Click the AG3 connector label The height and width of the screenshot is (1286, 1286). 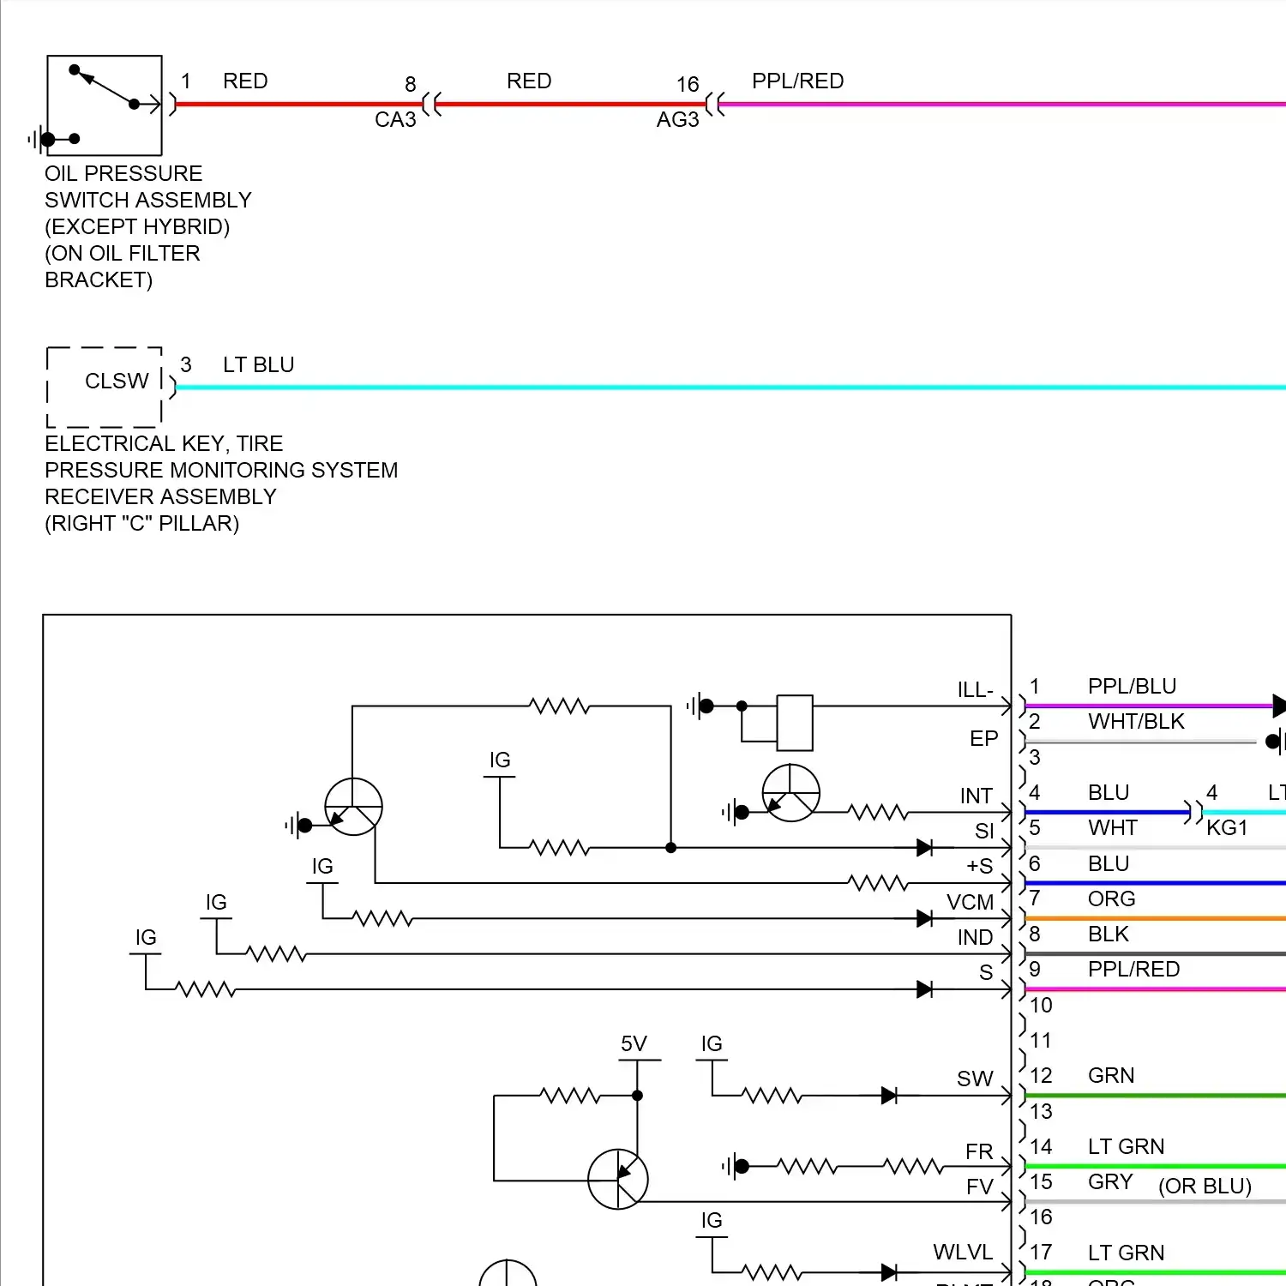(x=677, y=119)
